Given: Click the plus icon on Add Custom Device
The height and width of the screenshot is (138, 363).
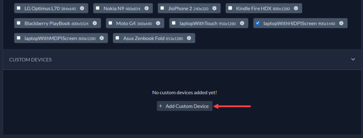Looking at the screenshot, I should point(161,106).
